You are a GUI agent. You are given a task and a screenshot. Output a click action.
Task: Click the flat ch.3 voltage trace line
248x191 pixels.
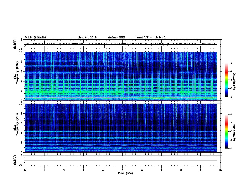click(x=121, y=160)
